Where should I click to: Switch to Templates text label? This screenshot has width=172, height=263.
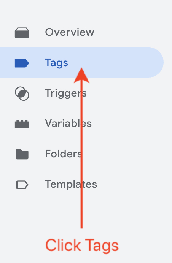(71, 185)
